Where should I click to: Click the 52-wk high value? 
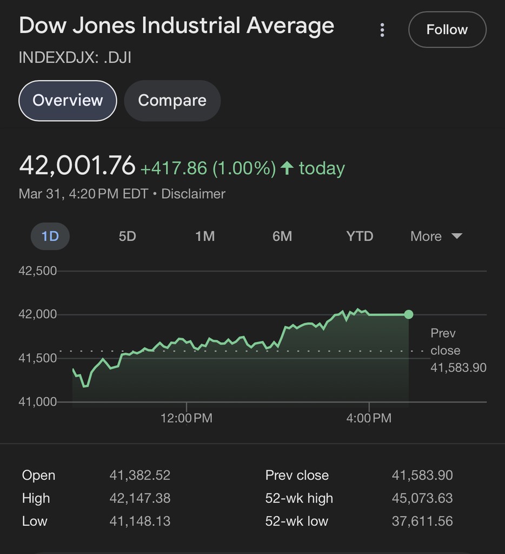(422, 498)
